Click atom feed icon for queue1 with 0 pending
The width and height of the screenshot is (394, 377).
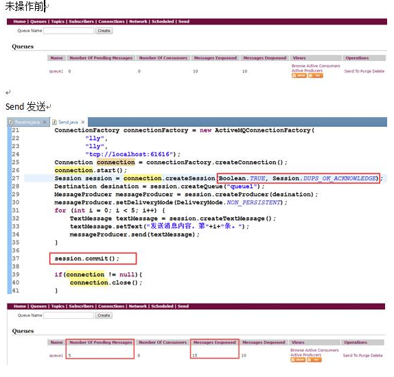tap(299, 75)
